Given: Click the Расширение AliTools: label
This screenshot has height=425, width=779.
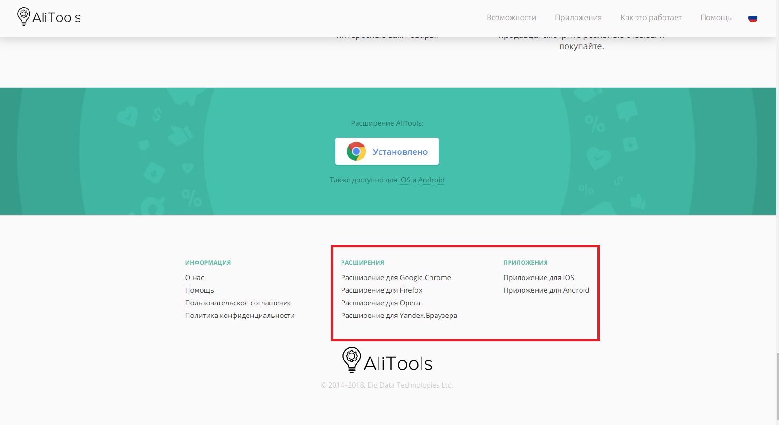Looking at the screenshot, I should click(x=387, y=123).
